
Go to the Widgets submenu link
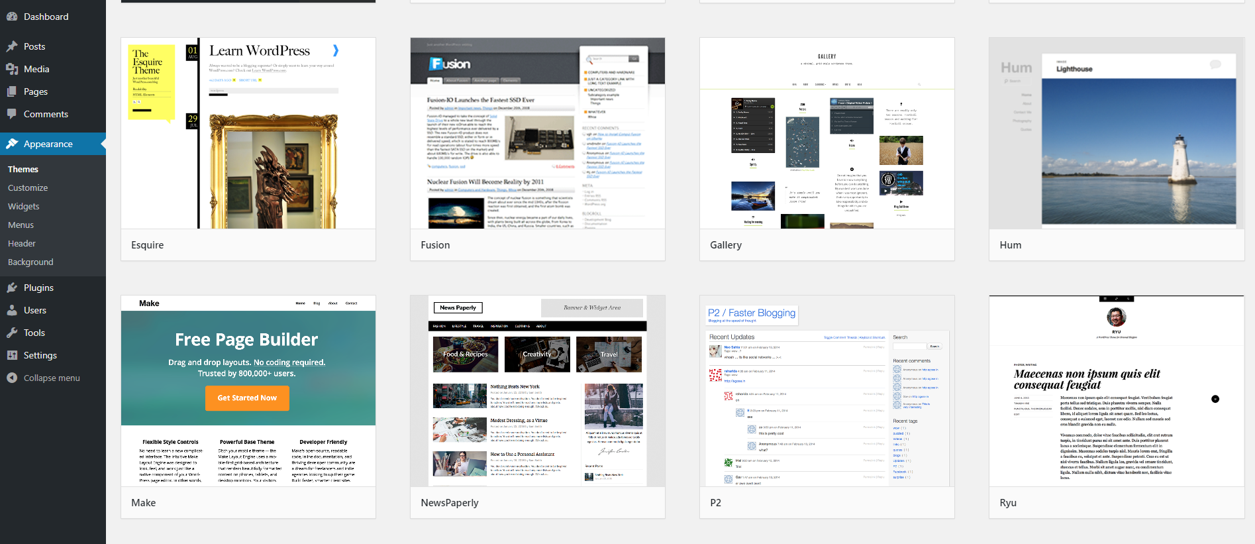(x=24, y=206)
